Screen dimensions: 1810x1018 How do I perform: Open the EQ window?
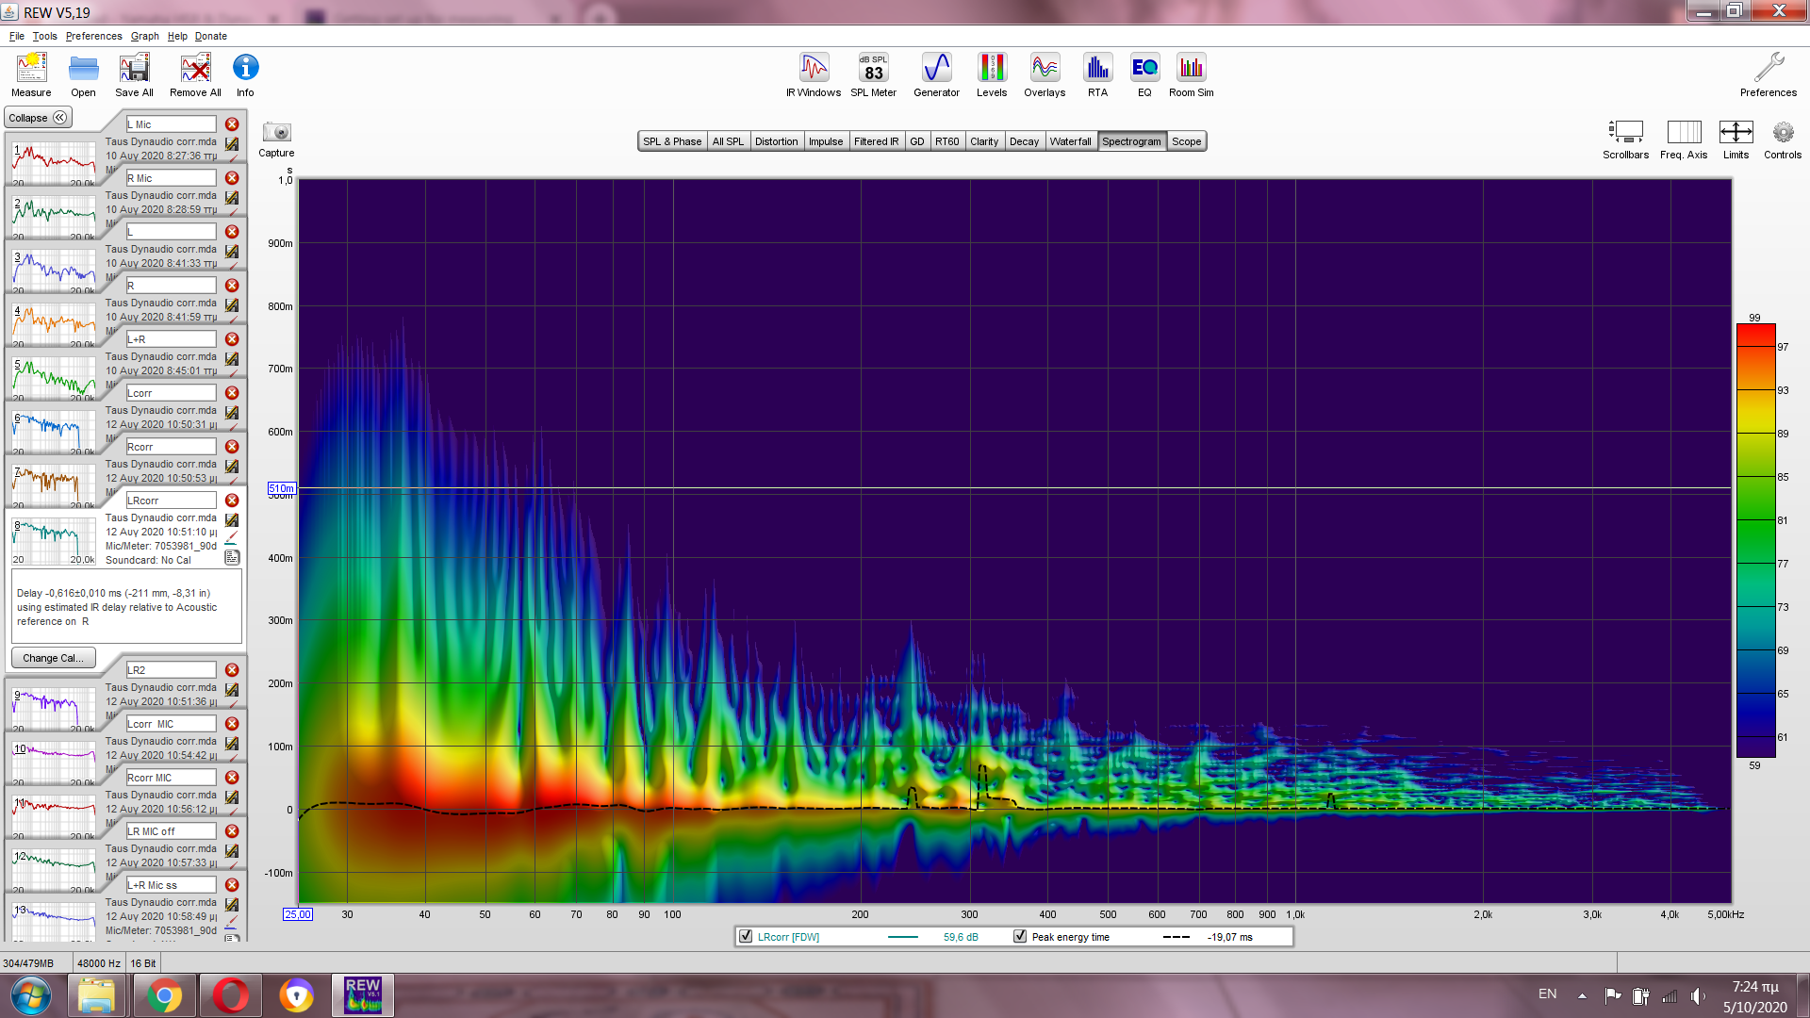(1144, 74)
